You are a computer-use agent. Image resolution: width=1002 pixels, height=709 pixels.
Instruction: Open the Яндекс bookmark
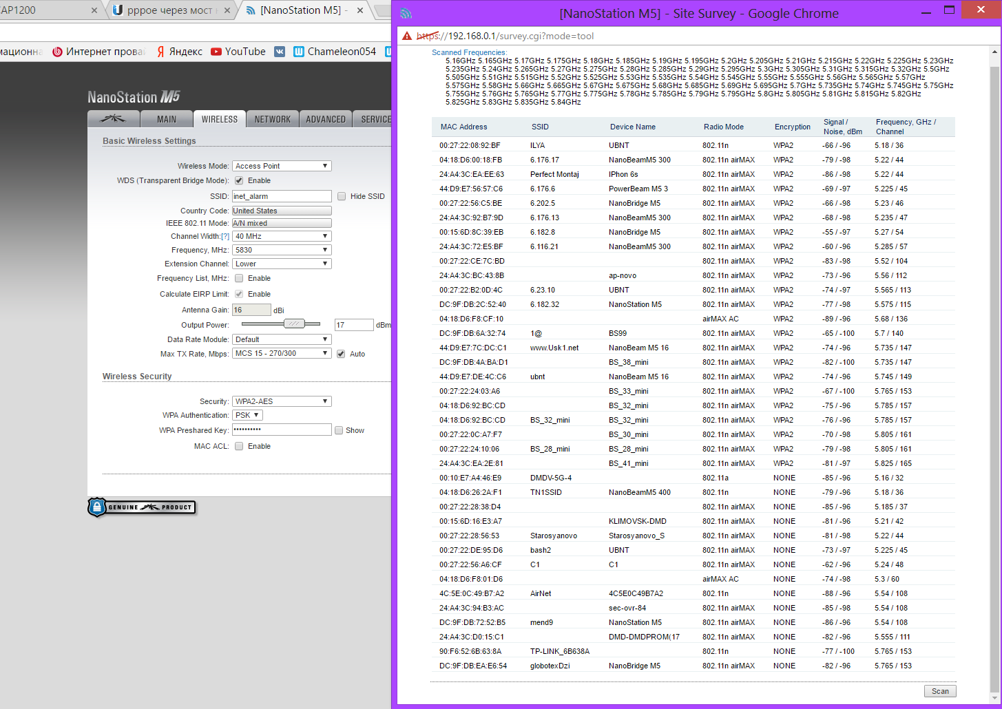coord(180,52)
